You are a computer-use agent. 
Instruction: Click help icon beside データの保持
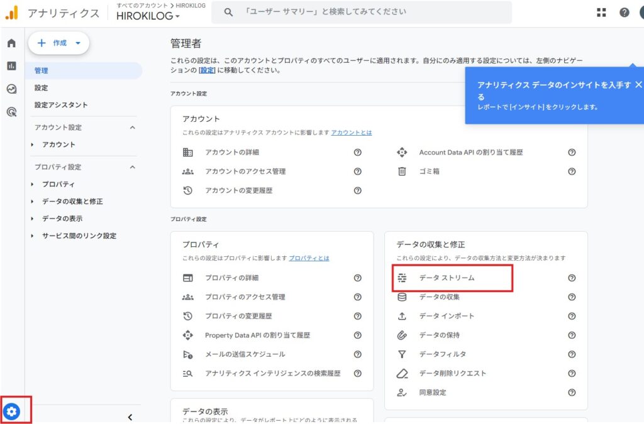572,335
